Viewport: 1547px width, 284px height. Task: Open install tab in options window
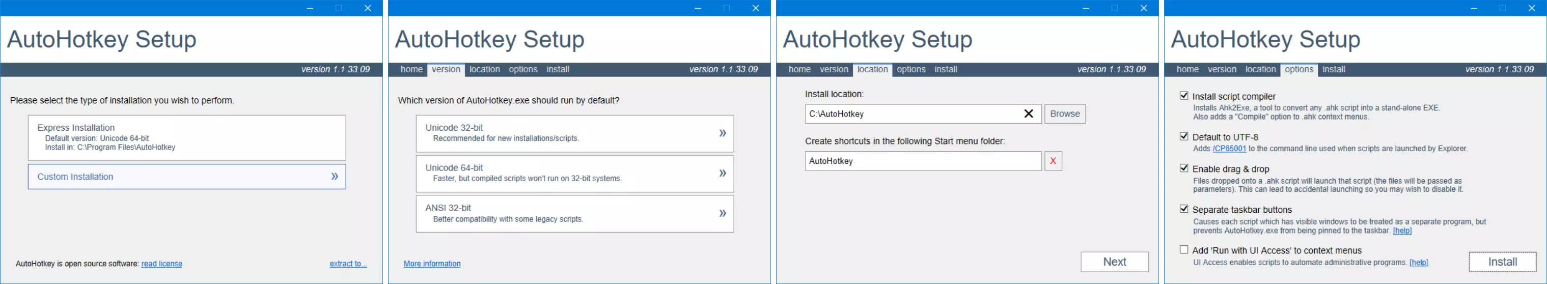point(1334,70)
